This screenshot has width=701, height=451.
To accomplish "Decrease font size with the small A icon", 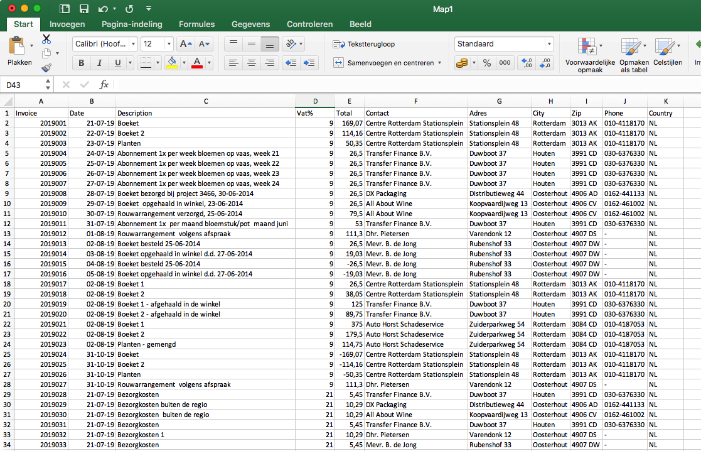I will click(x=204, y=44).
